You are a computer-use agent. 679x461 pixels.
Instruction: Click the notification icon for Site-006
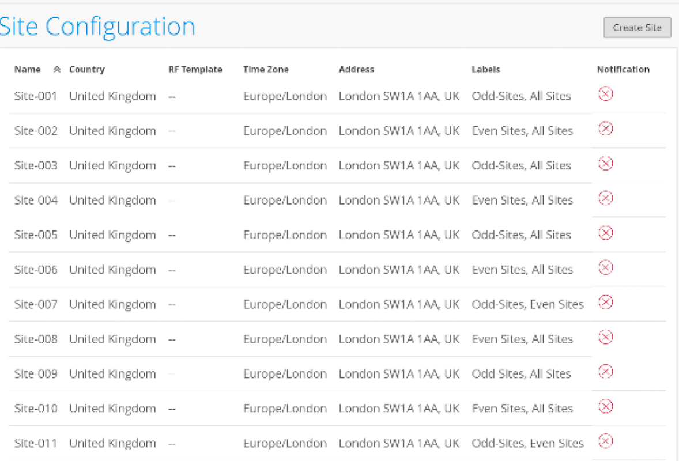[x=605, y=267]
